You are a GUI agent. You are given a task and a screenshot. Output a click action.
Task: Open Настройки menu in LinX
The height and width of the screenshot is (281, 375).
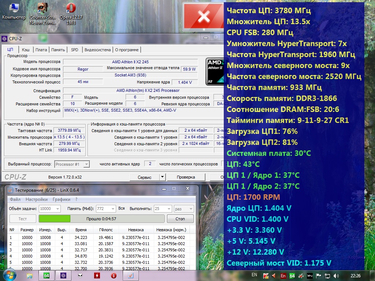coord(37,199)
